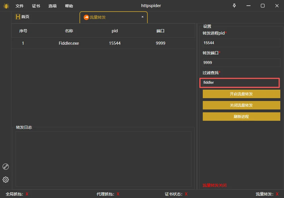Click the httpspider spider logo icon

pos(6,6)
